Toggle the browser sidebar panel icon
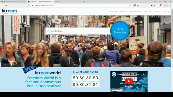173x97 pixels. click(x=155, y=5)
